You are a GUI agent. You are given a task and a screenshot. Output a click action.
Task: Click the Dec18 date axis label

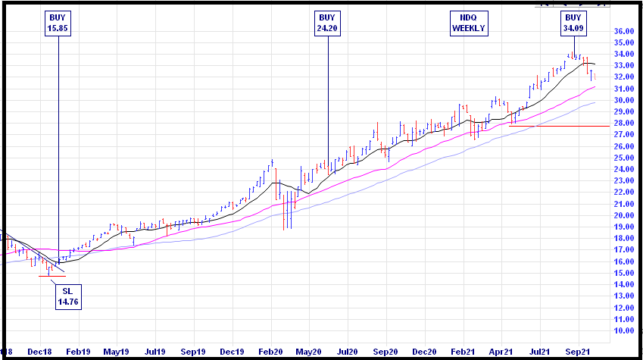coord(40,352)
